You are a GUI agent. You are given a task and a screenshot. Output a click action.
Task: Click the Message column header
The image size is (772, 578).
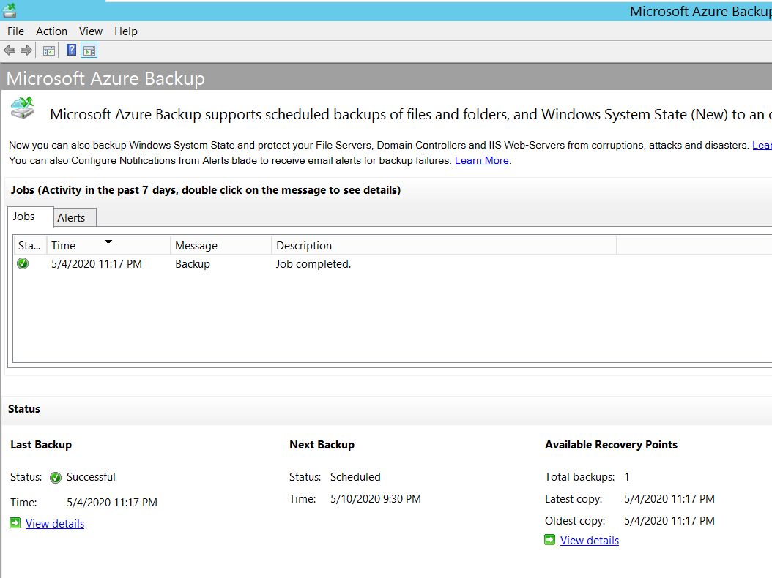click(x=221, y=245)
